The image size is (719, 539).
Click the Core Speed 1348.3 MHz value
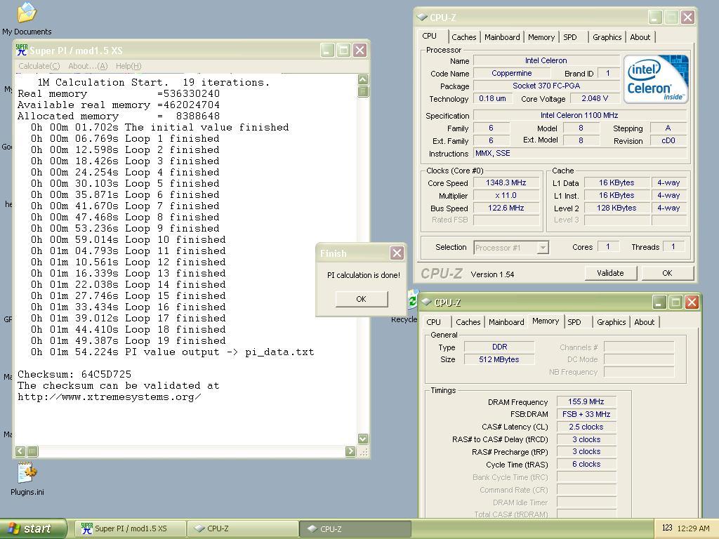tap(506, 182)
